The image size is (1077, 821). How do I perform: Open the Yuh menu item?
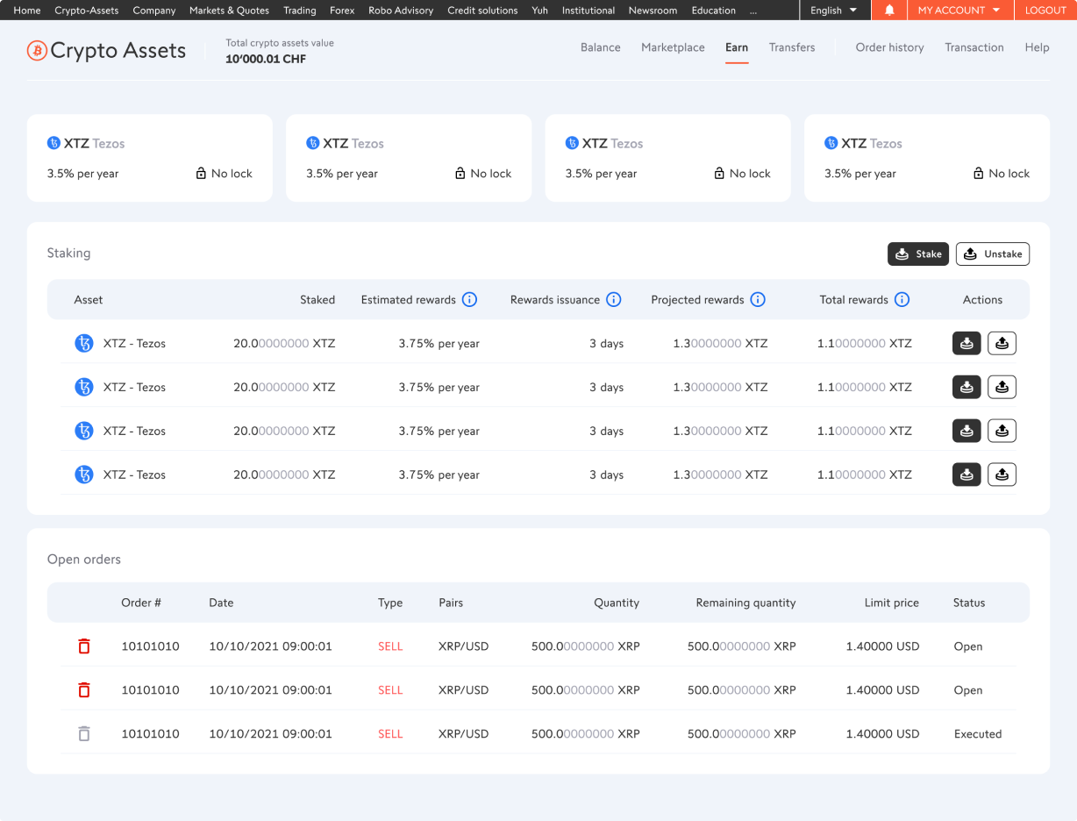pyautogui.click(x=540, y=11)
